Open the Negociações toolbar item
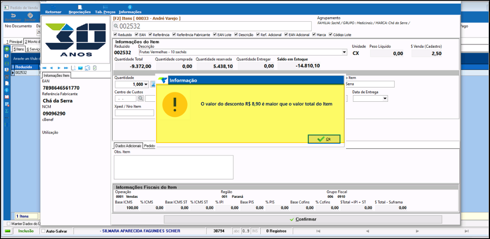Screen dimensions: 490x239 click(79, 9)
